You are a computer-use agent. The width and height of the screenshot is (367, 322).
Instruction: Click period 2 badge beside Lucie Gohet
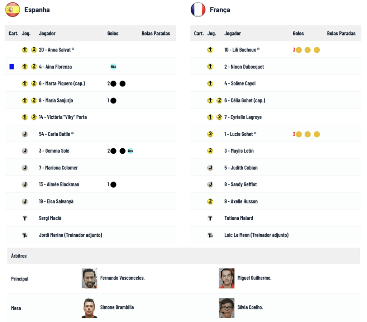click(x=210, y=134)
